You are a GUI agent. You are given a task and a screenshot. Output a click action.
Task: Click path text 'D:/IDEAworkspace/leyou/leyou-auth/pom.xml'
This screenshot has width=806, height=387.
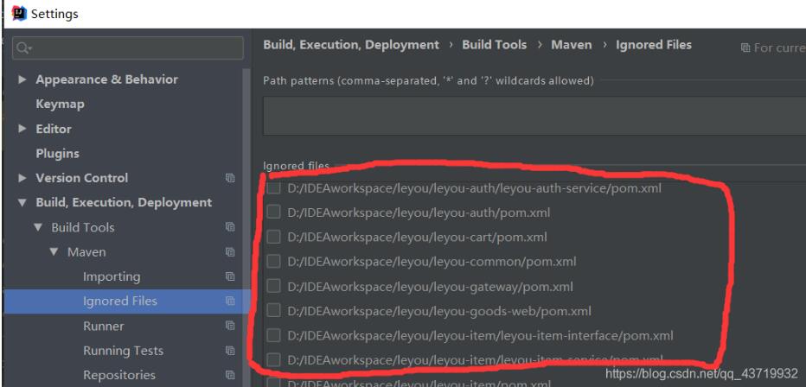[419, 213]
